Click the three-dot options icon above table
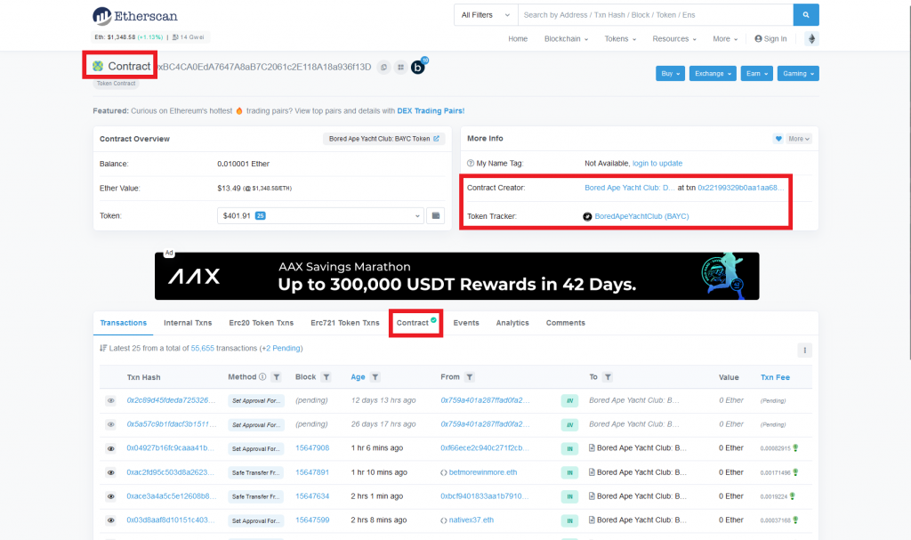The width and height of the screenshot is (911, 540). click(804, 350)
